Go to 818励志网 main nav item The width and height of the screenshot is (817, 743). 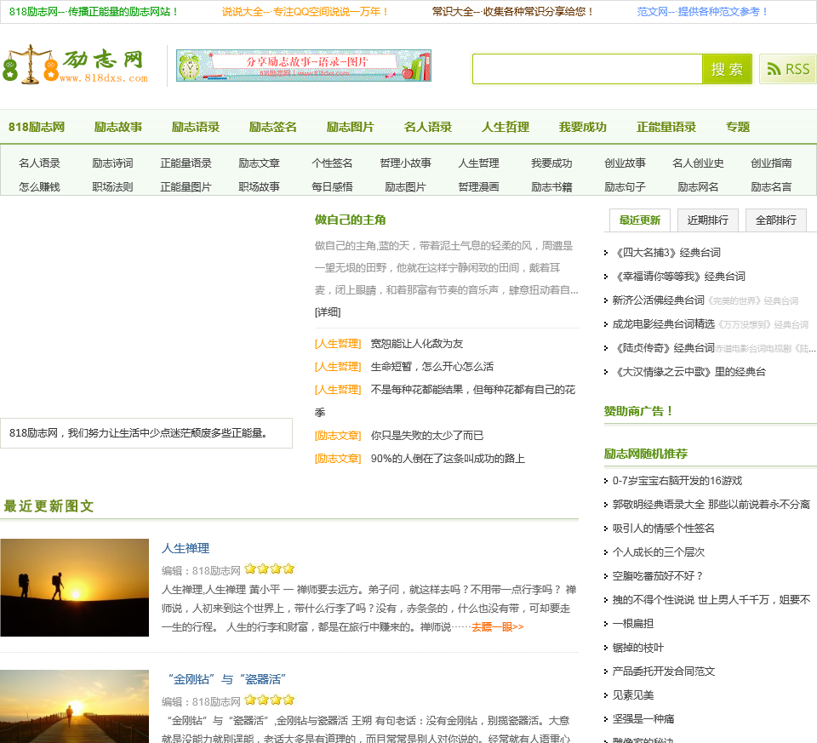(x=37, y=127)
